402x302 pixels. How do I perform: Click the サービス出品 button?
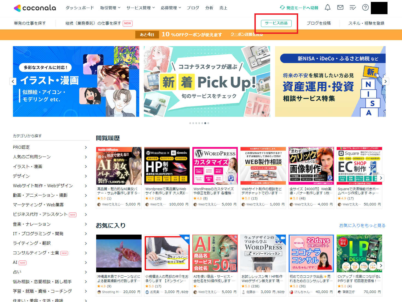point(276,23)
